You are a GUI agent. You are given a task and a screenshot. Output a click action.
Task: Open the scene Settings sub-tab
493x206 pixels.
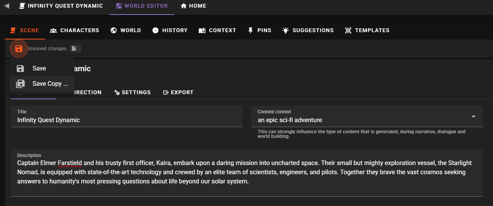click(x=132, y=92)
